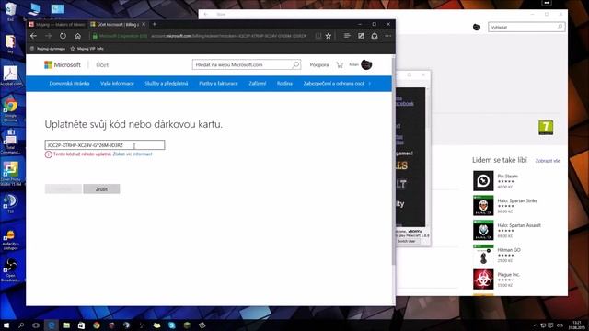Open taskbar search
Image resolution: width=589 pixels, height=331 pixels.
pos(21,325)
